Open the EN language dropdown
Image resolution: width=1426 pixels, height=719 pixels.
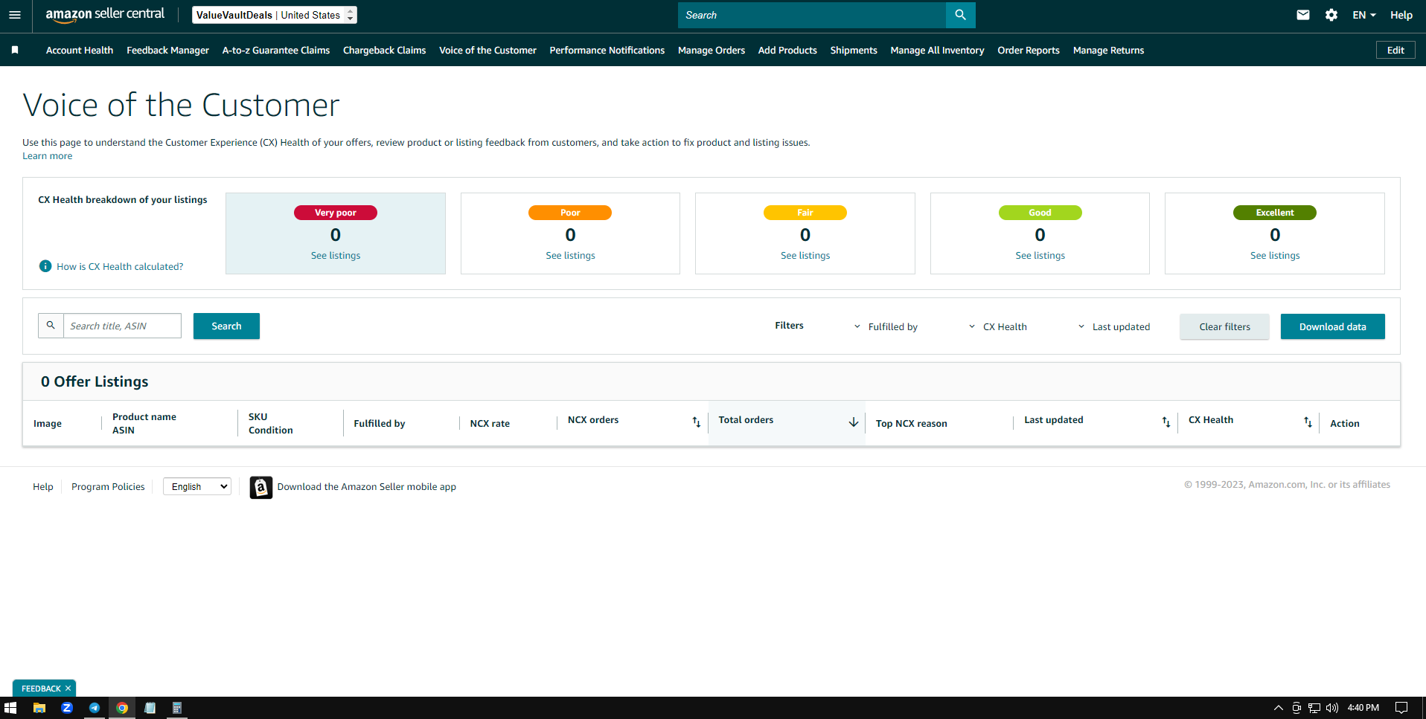[1363, 15]
